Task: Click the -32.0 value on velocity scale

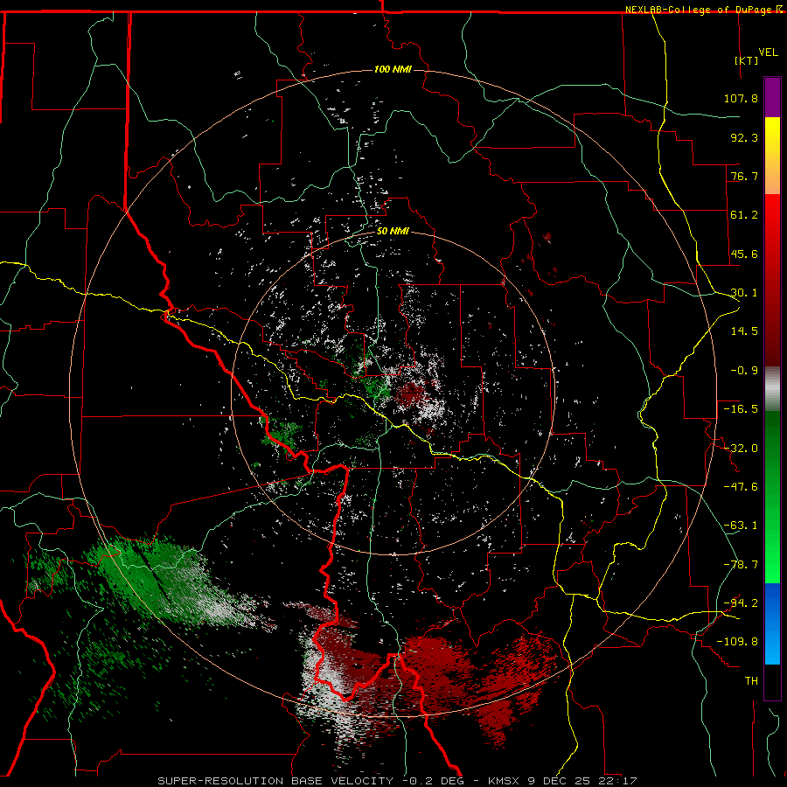Action: [x=741, y=449]
